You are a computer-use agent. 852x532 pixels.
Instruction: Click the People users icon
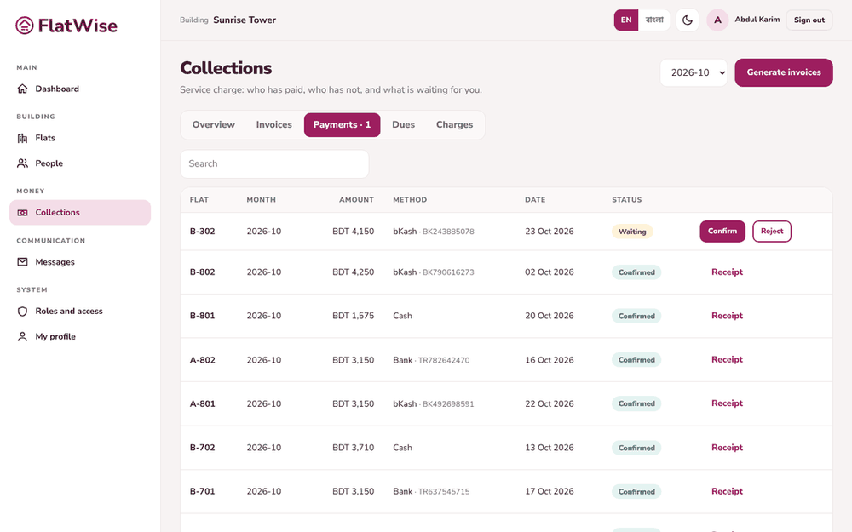[x=22, y=163]
